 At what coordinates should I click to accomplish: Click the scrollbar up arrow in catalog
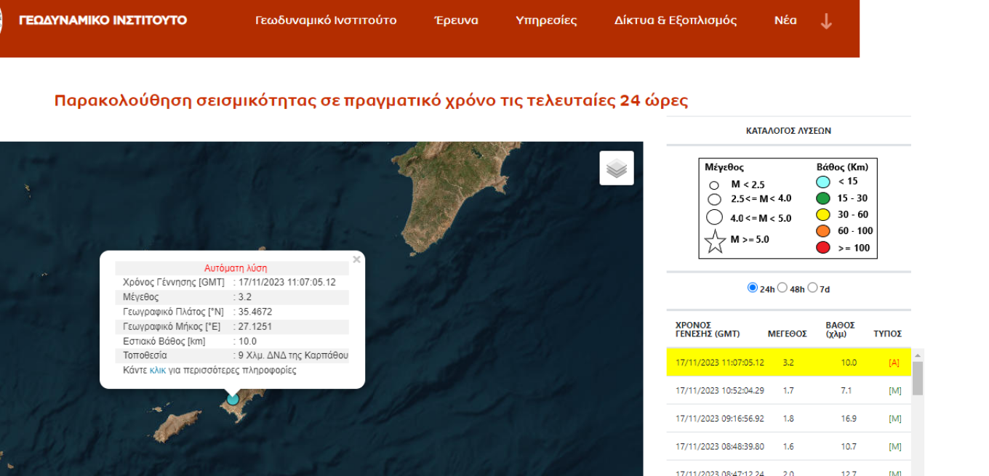(918, 355)
